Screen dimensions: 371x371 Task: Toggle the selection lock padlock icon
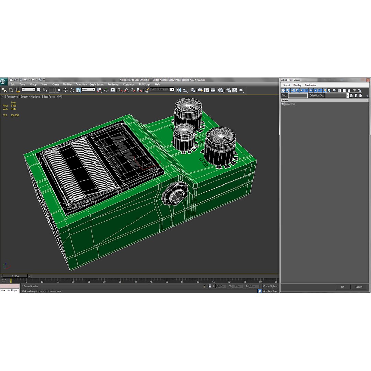tap(204, 286)
